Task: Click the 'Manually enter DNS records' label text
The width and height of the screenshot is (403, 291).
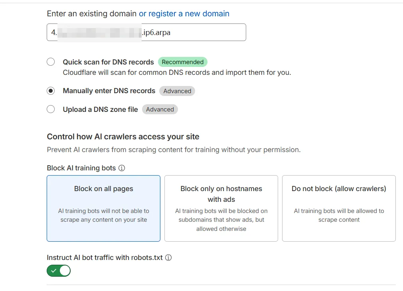Action: click(x=109, y=91)
